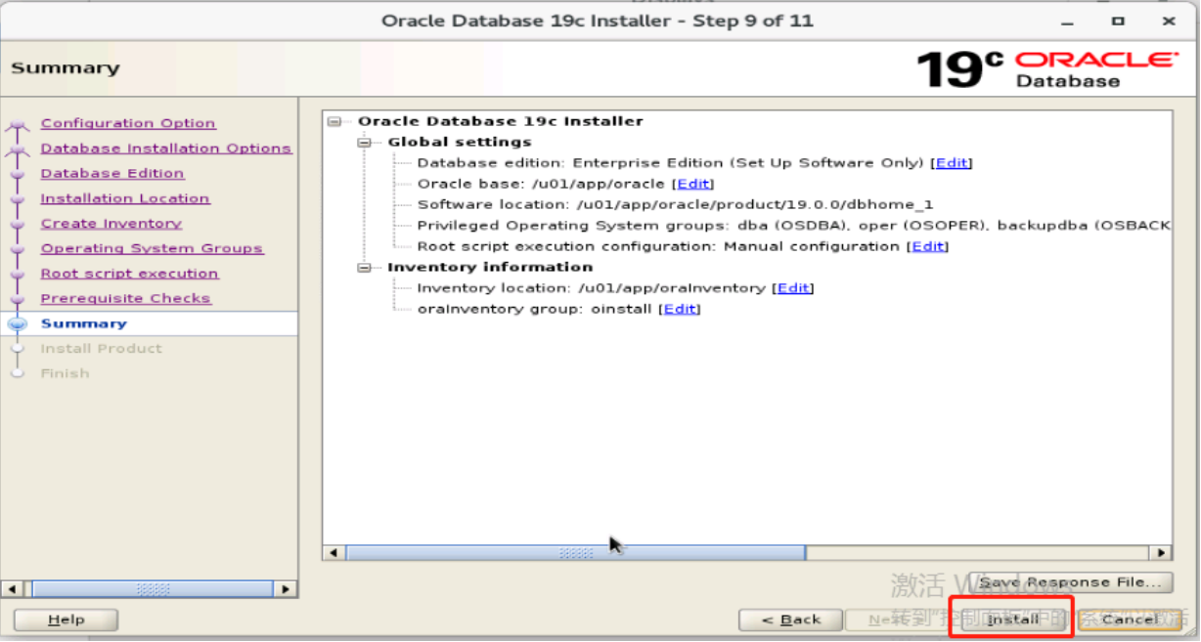Edit the Oracle base path

[693, 184]
